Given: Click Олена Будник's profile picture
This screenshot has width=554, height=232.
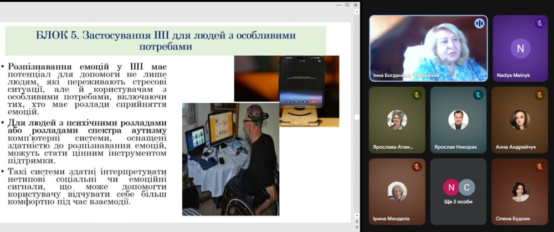Looking at the screenshot, I should tap(520, 191).
